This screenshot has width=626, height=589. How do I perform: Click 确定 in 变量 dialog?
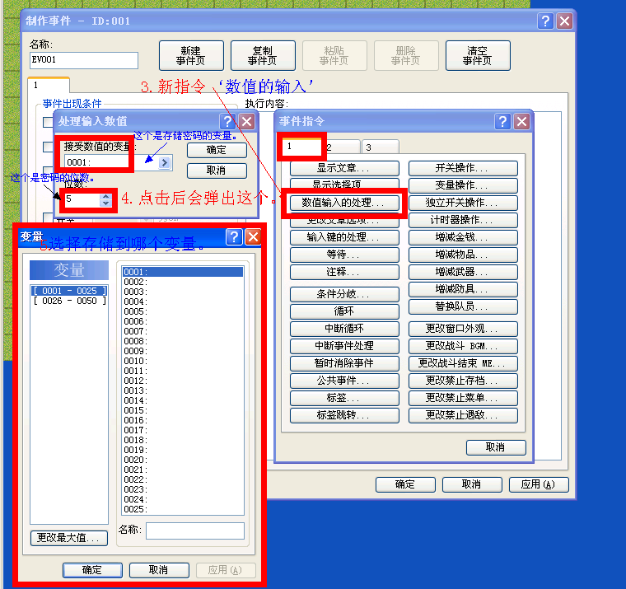click(92, 570)
